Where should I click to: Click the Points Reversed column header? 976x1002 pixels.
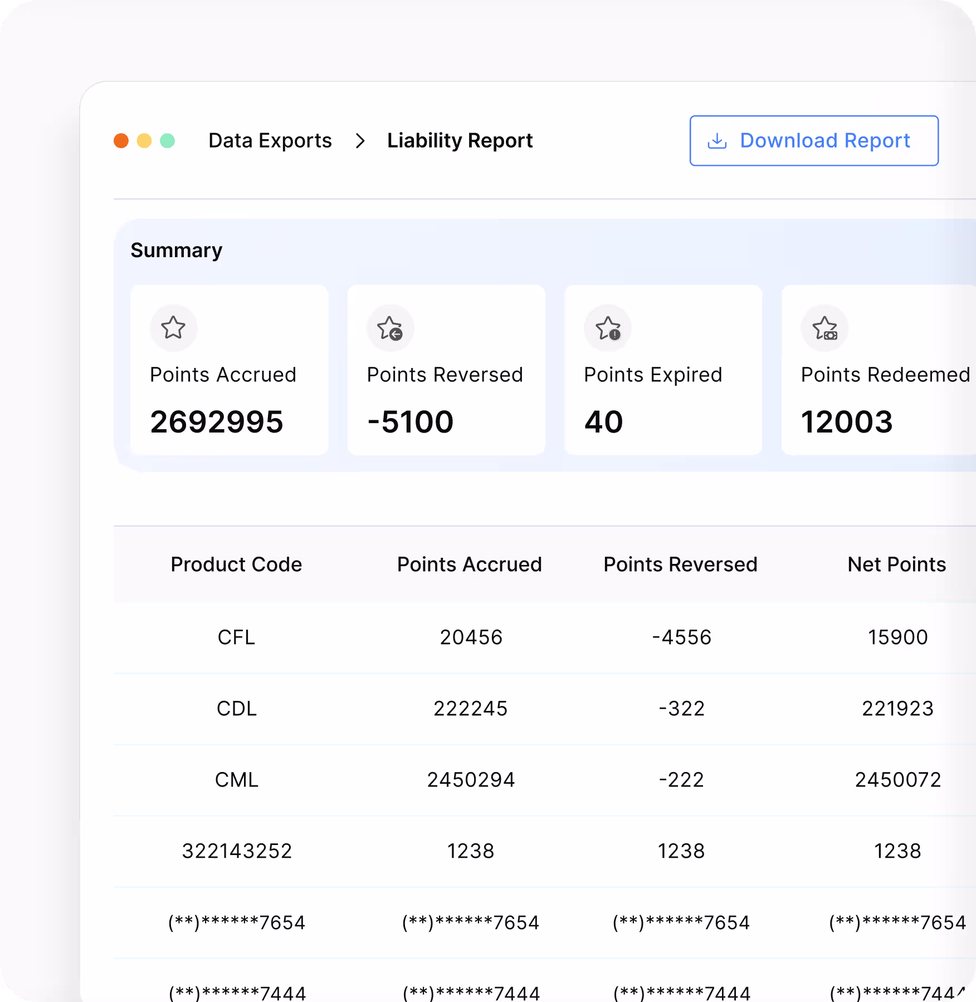681,564
